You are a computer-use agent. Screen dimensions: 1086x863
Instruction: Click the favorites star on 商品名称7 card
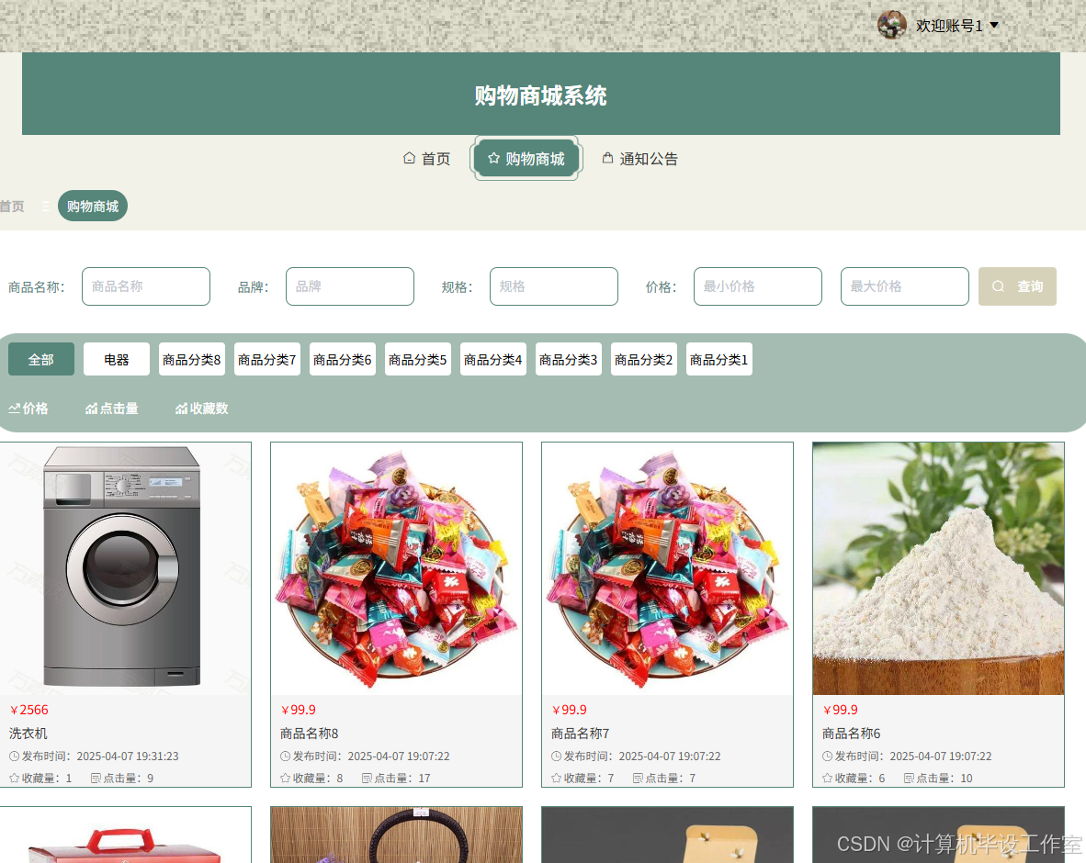556,778
